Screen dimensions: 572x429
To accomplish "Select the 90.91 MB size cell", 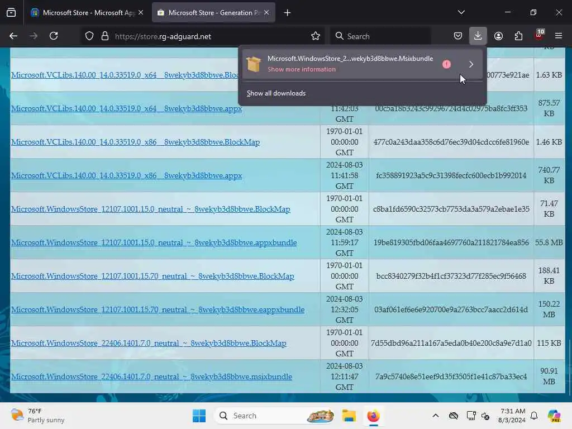I will pos(549,376).
